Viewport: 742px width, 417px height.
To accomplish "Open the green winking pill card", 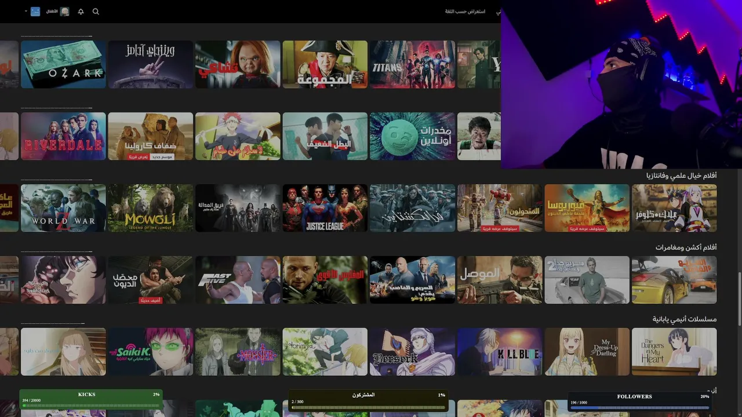I will point(413,136).
